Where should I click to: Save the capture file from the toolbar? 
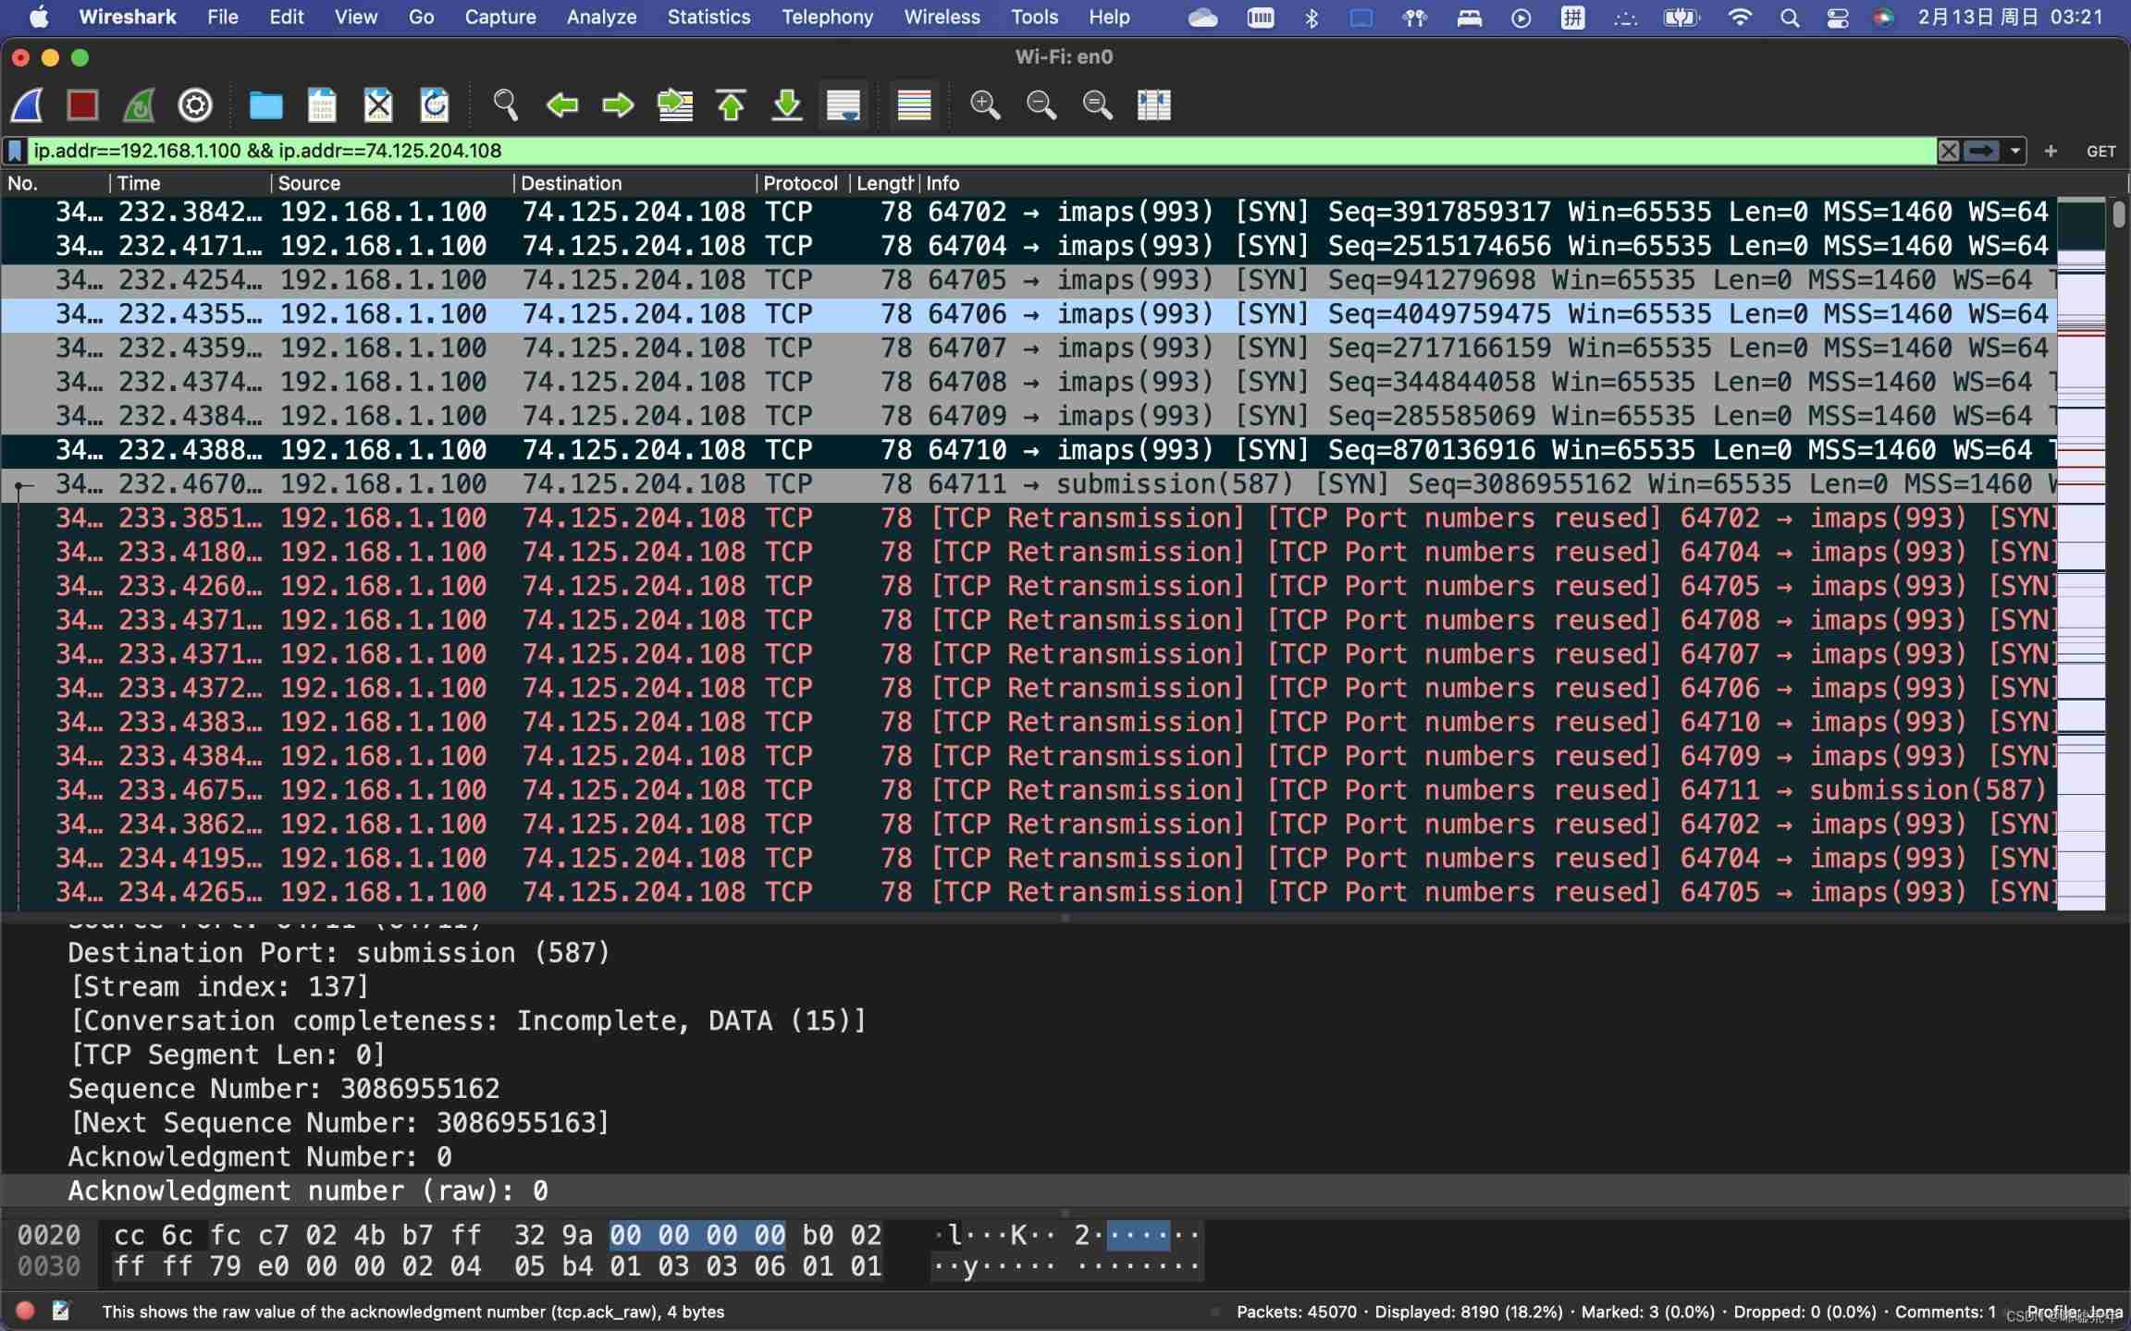point(322,104)
